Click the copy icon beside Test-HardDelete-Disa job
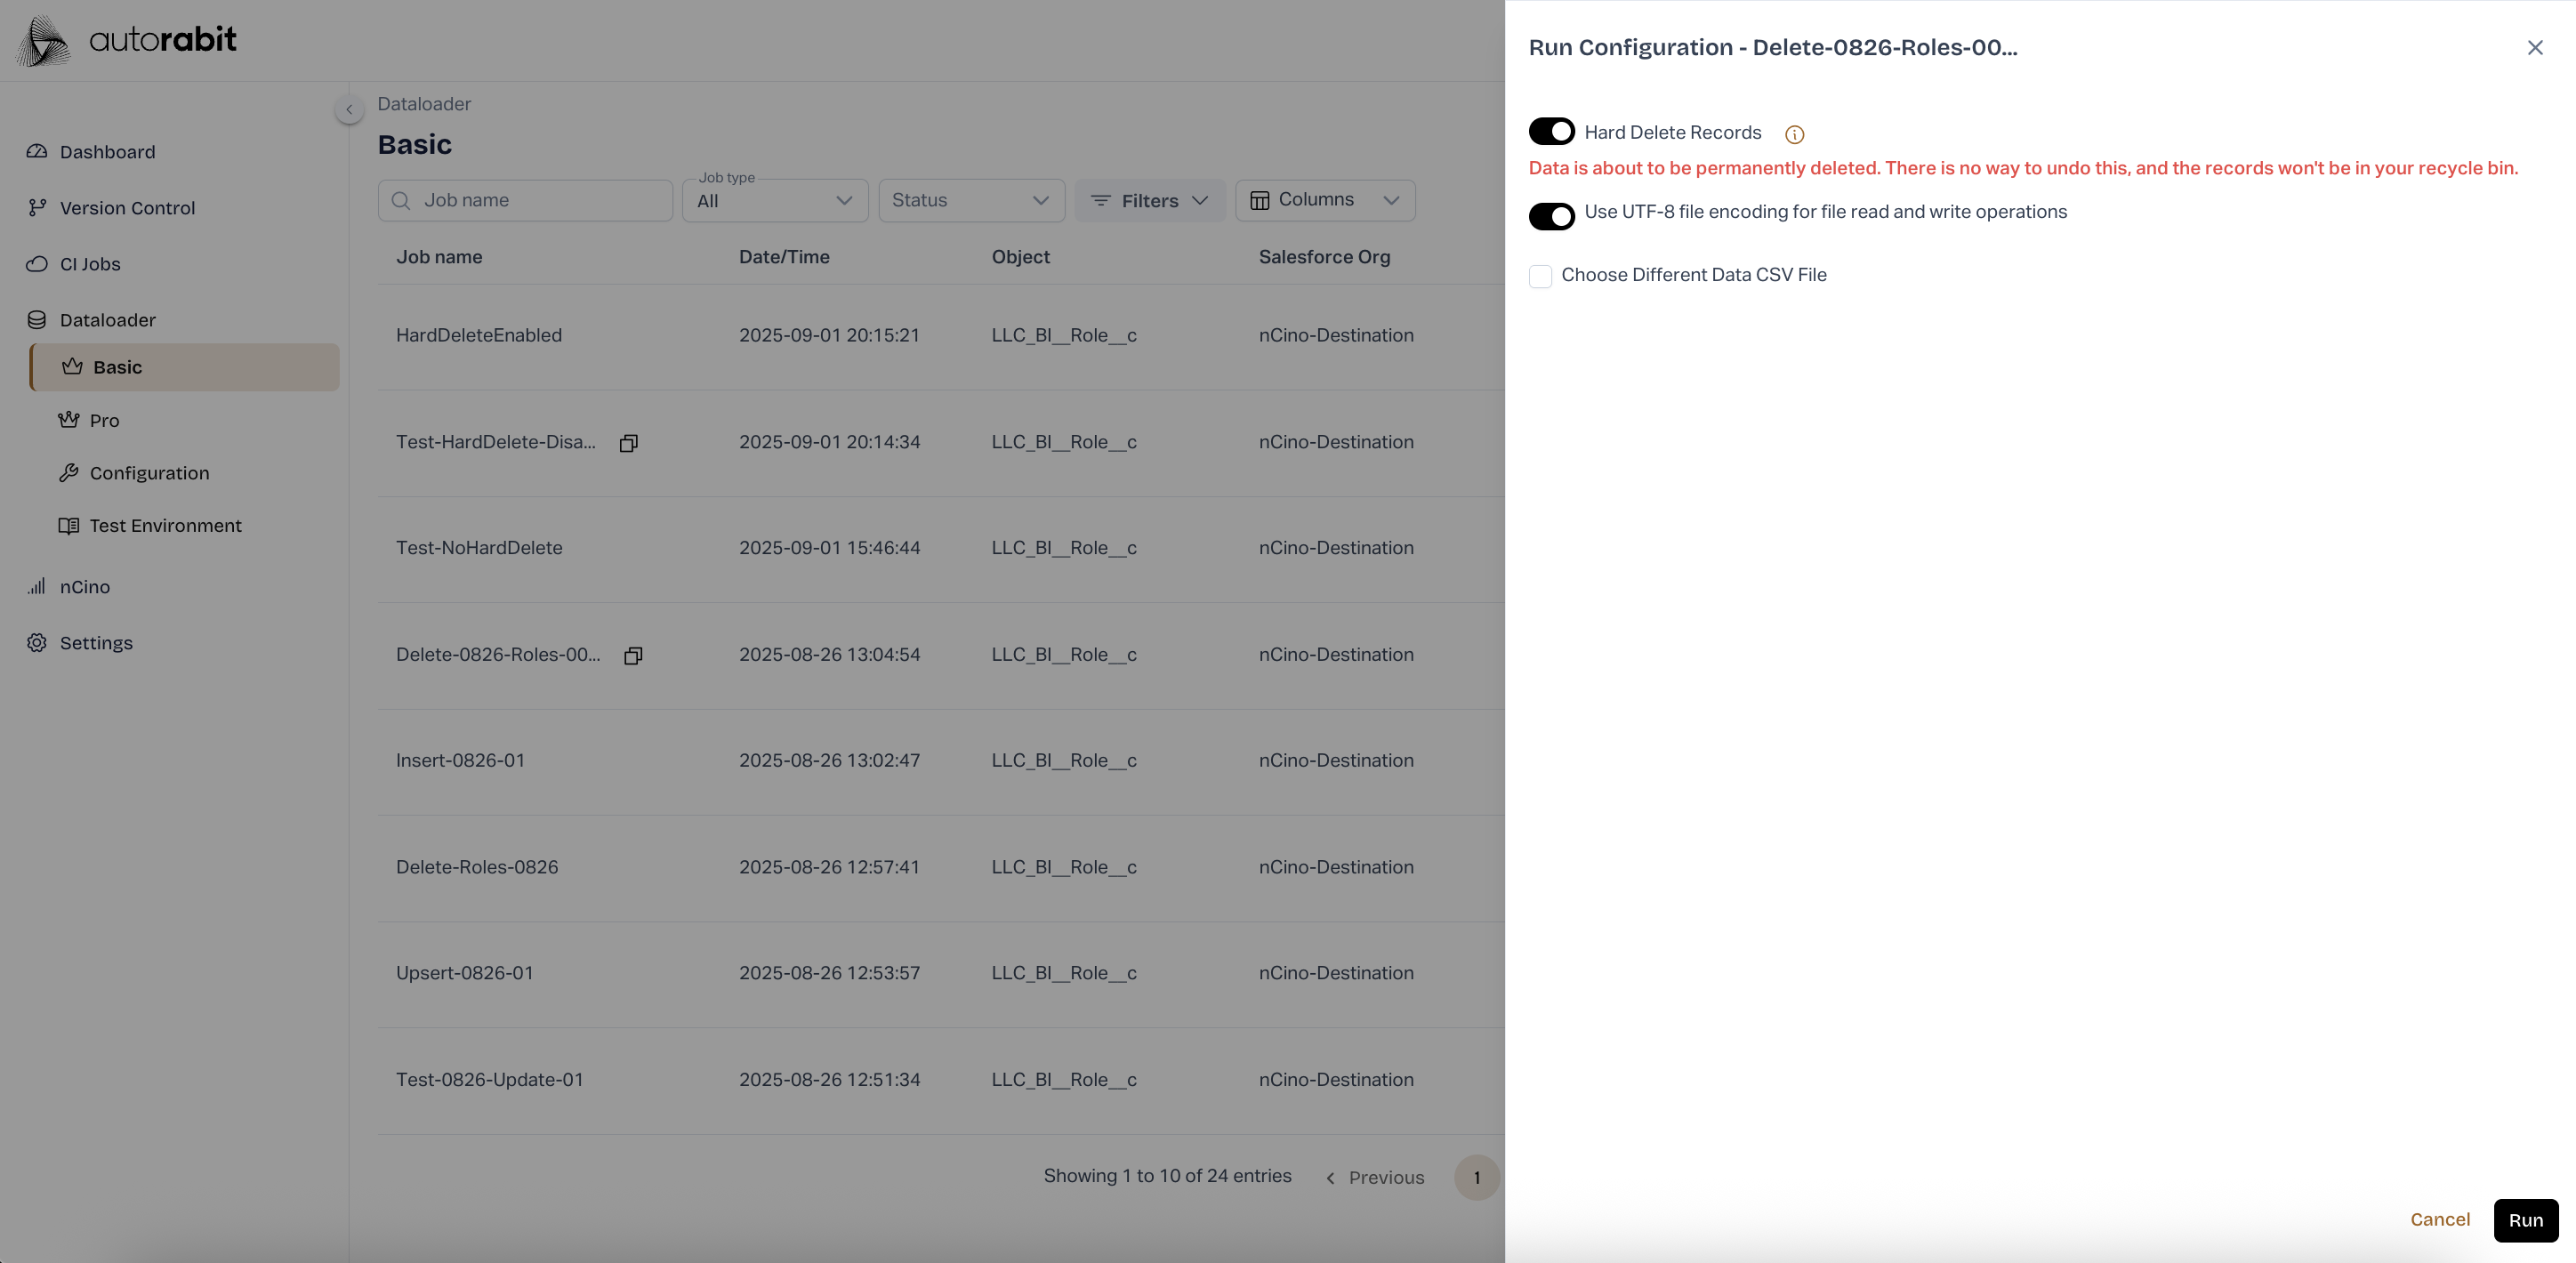The image size is (2576, 1263). click(x=628, y=443)
